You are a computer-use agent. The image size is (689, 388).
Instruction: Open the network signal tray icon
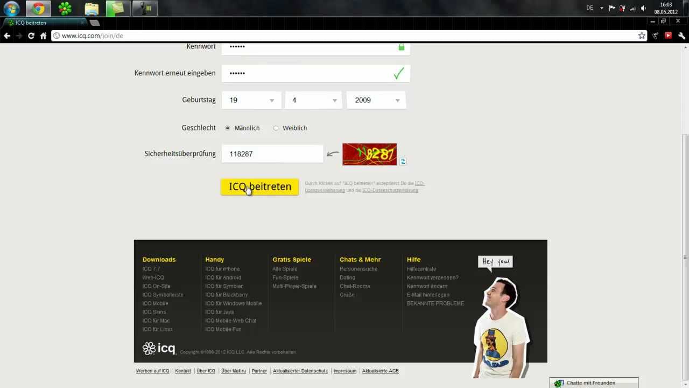[x=633, y=8]
